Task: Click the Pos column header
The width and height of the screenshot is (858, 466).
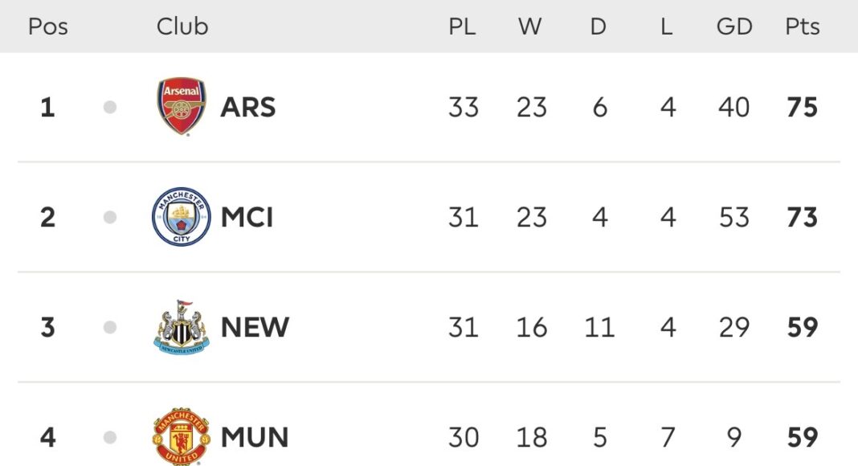Action: 48,27
